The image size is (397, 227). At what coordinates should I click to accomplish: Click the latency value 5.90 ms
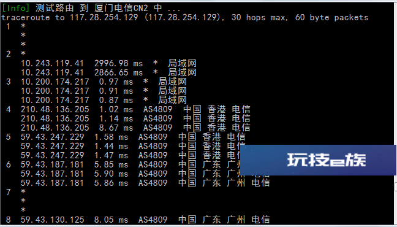[x=111, y=174]
